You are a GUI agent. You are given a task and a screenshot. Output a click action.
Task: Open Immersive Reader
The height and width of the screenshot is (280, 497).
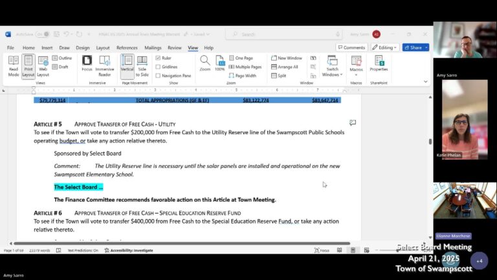point(104,65)
